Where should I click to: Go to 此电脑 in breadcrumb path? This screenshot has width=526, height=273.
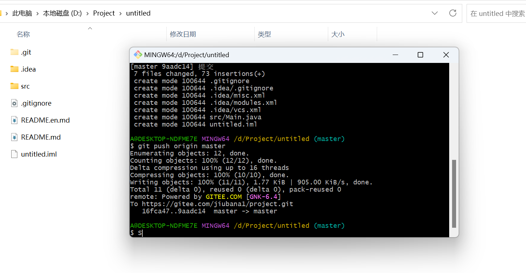pyautogui.click(x=22, y=13)
